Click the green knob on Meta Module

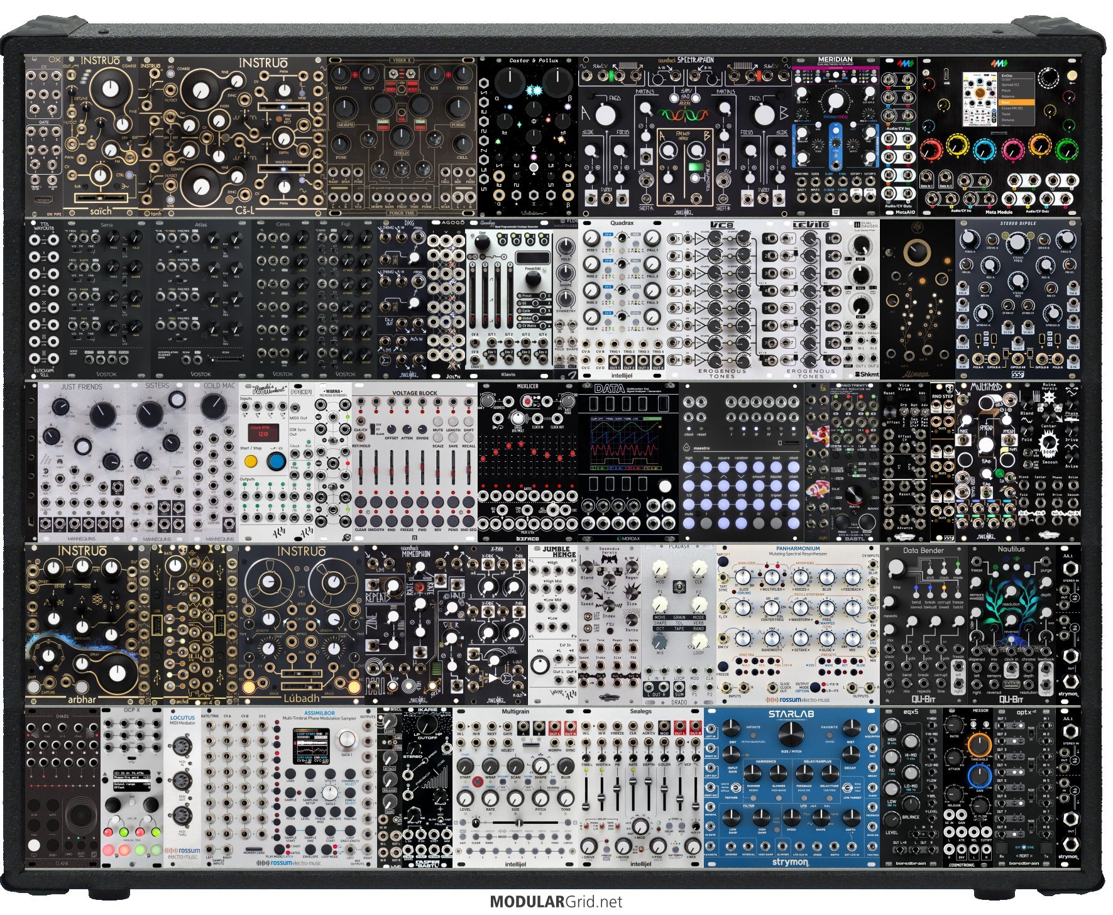tap(1066, 149)
